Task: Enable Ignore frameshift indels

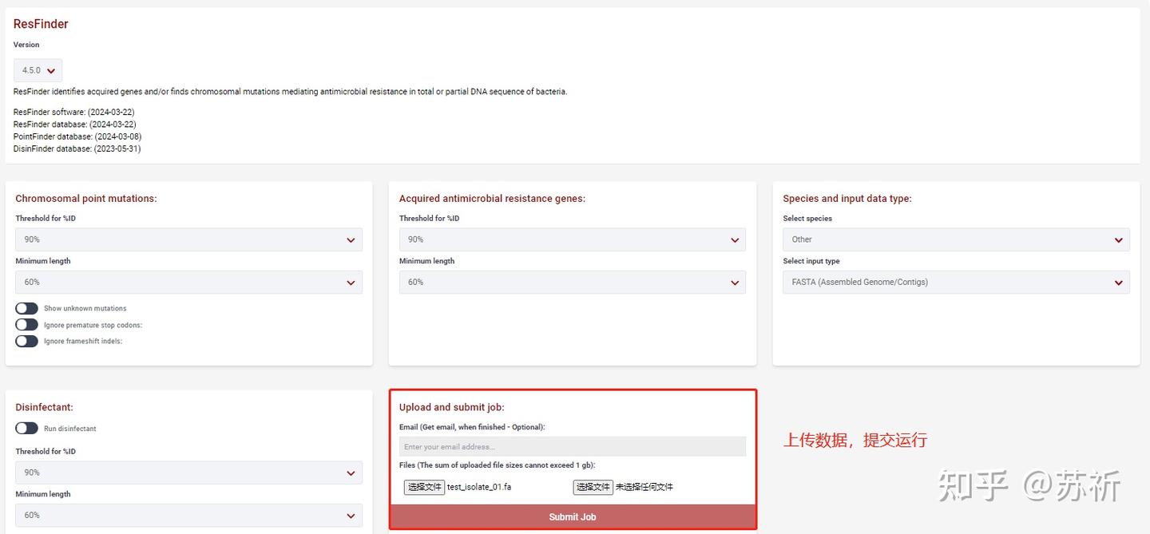Action: point(26,341)
